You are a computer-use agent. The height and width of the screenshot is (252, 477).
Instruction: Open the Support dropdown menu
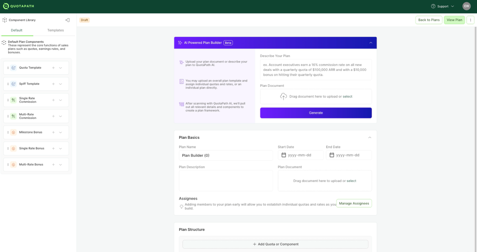pyautogui.click(x=442, y=6)
